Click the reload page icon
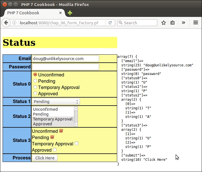 [x=110, y=23]
